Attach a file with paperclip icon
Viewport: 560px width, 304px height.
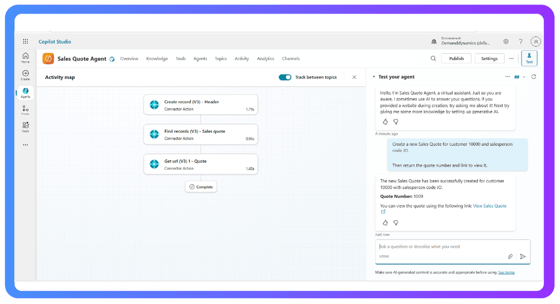tap(510, 256)
